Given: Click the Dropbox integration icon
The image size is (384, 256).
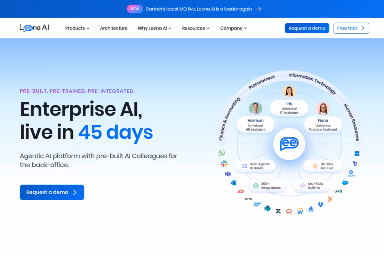Looking at the screenshot, I should click(321, 204).
